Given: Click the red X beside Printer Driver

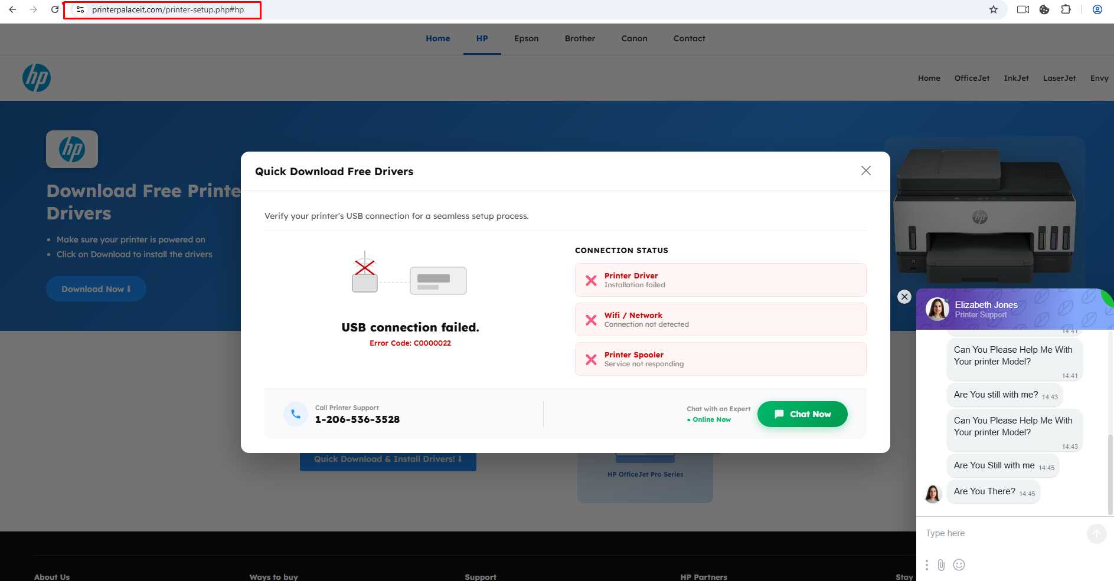Looking at the screenshot, I should point(591,280).
